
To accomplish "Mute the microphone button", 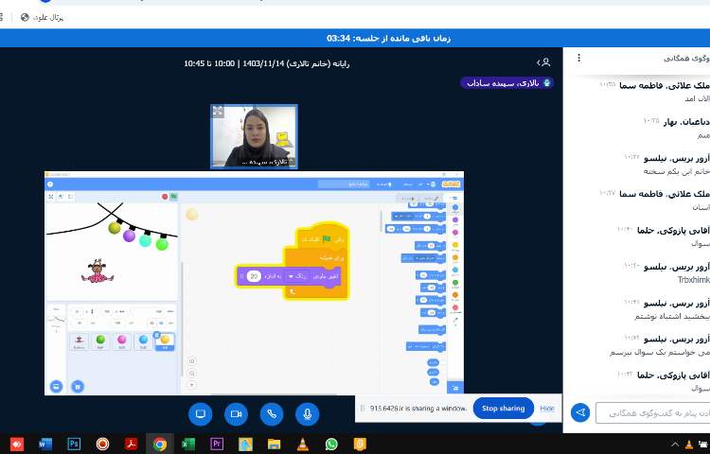I will (307, 413).
